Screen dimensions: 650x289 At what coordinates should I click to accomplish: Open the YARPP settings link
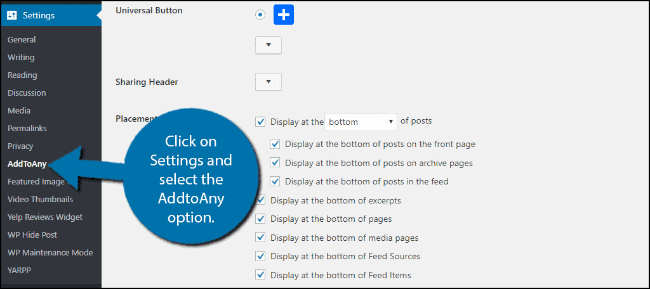point(19,271)
